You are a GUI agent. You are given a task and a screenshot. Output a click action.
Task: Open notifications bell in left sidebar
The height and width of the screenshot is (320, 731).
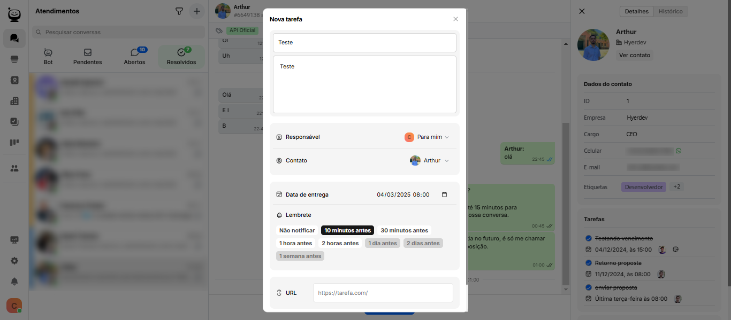click(x=14, y=282)
